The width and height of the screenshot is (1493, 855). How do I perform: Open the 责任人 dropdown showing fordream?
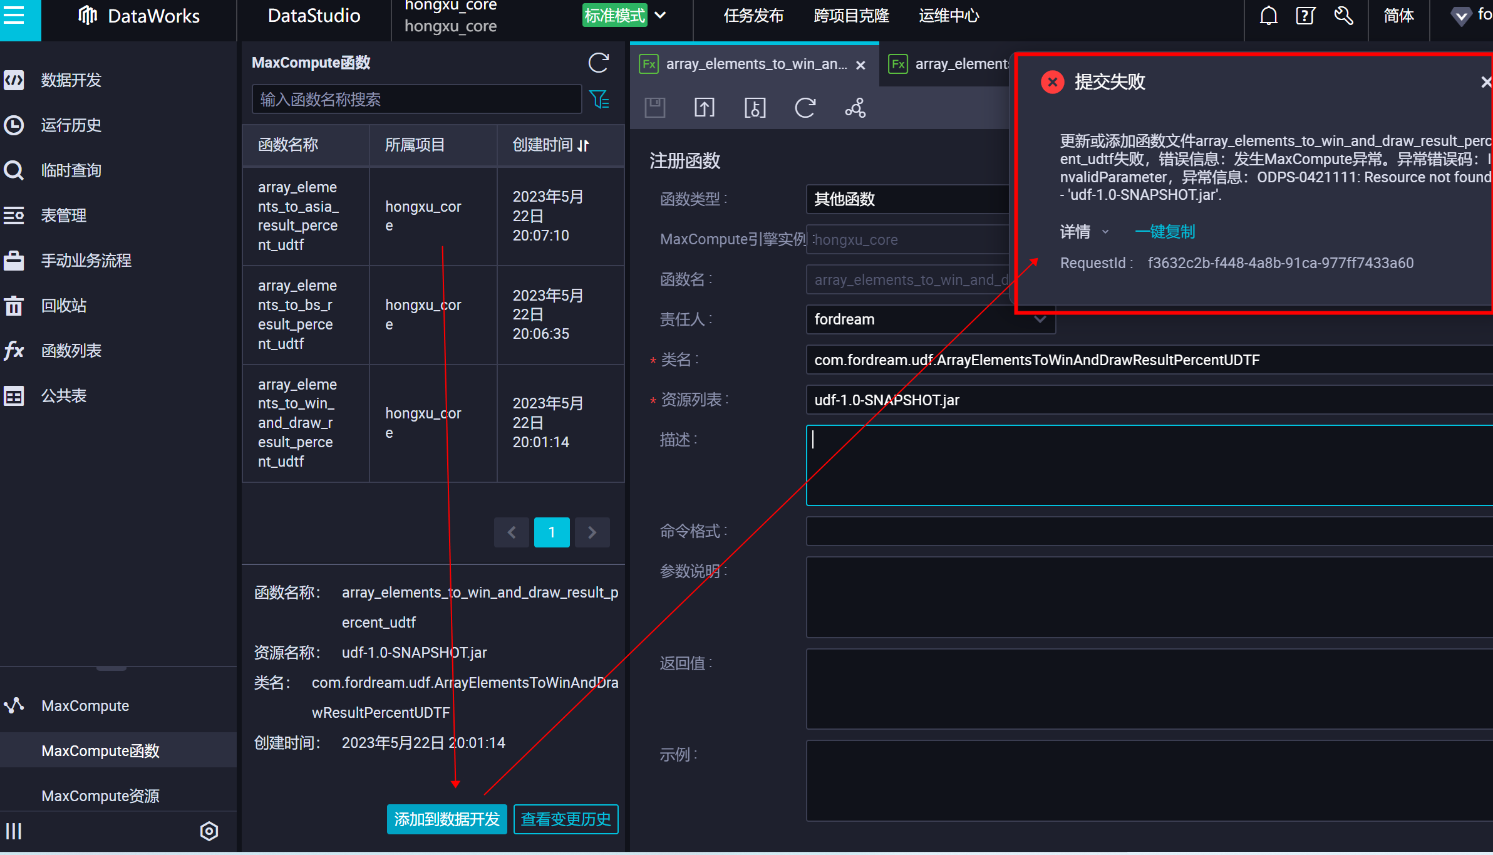click(931, 319)
